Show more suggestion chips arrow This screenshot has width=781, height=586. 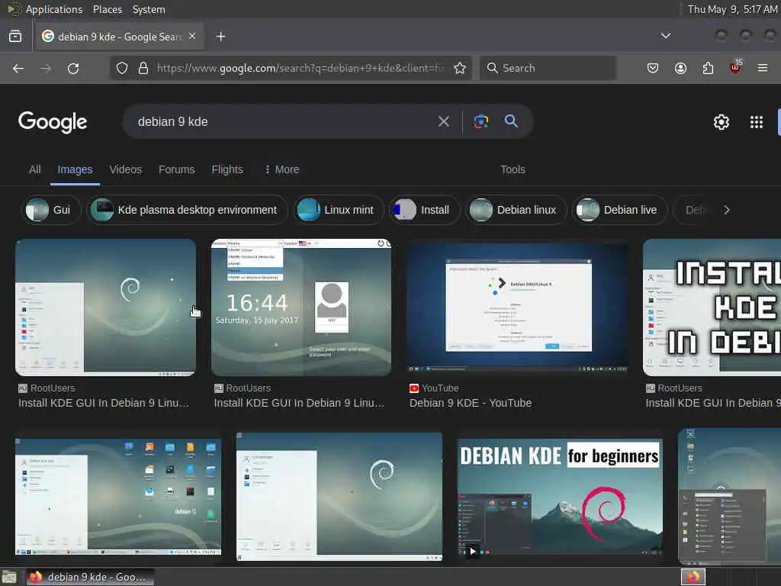coord(727,210)
